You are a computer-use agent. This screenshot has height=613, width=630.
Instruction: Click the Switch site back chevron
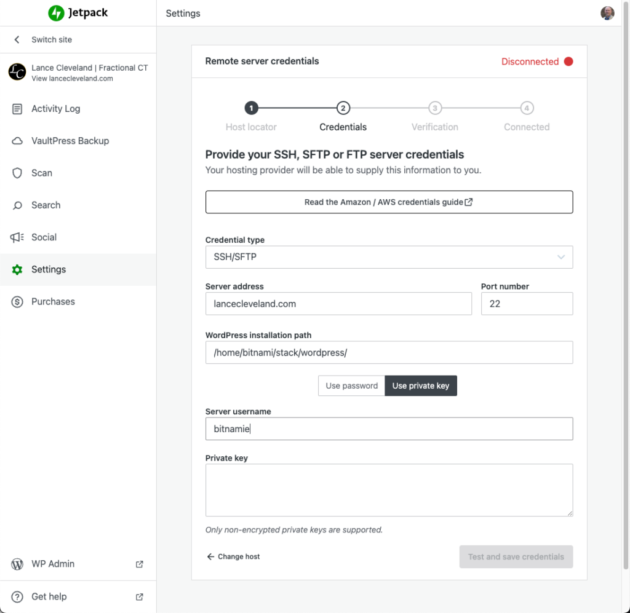tap(17, 39)
